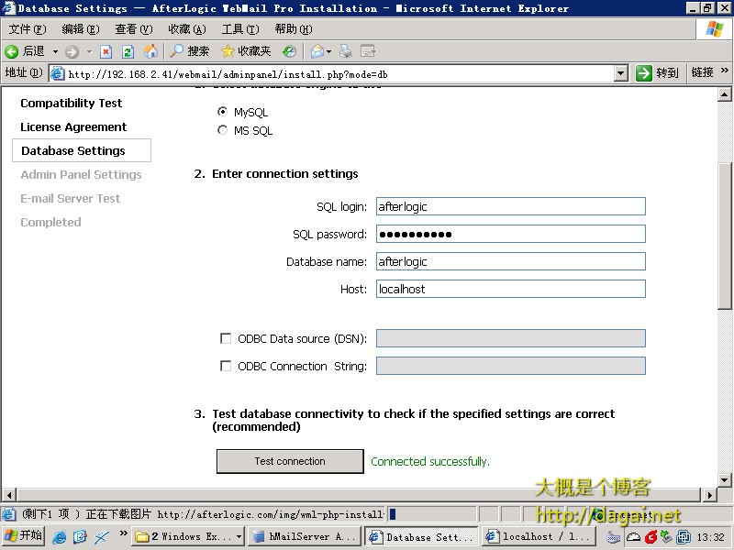
Task: Expand the Back button history dropdown arrow
Action: [x=55, y=51]
